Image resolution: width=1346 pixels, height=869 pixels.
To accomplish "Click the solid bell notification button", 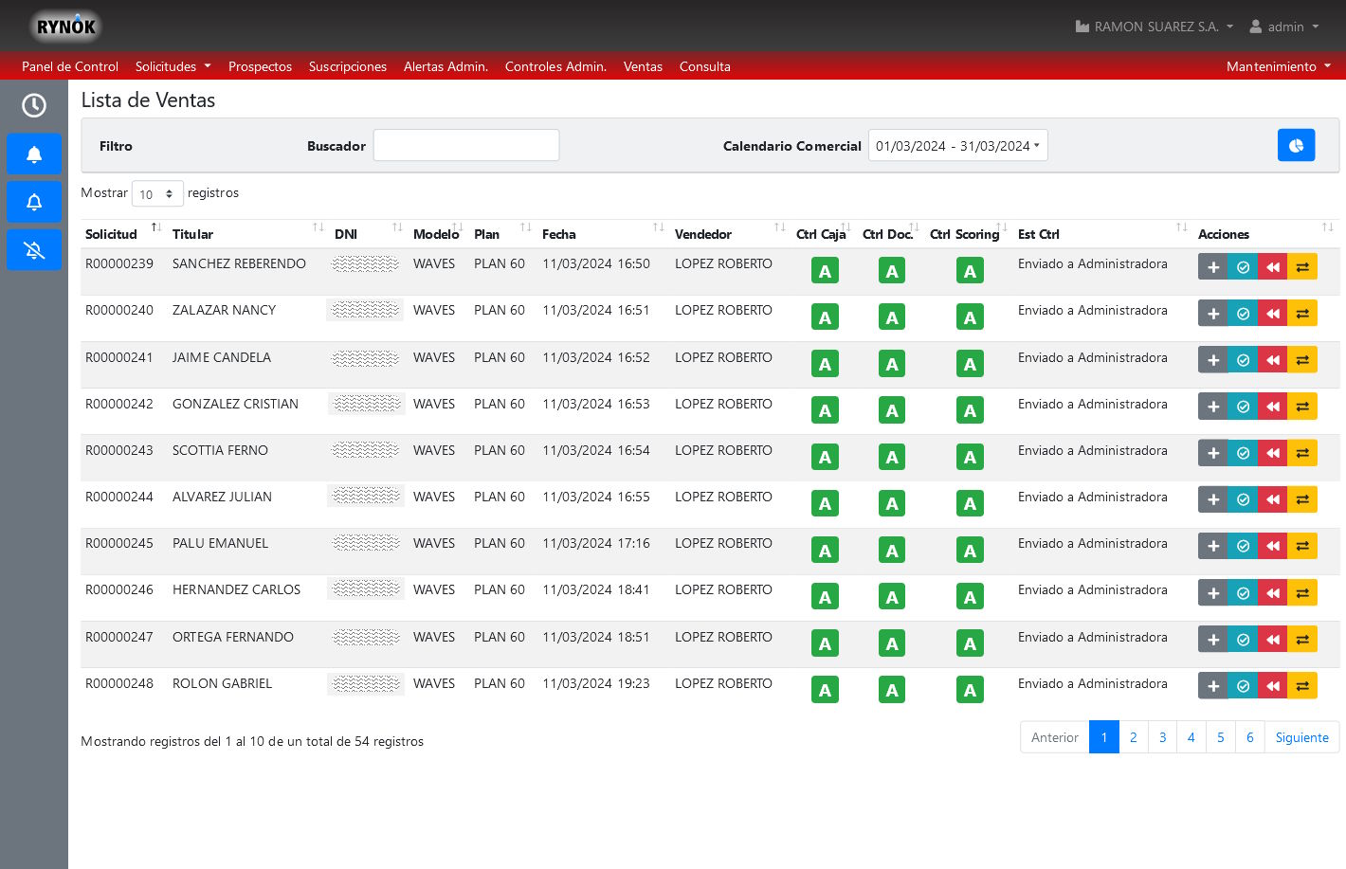I will click(x=34, y=154).
